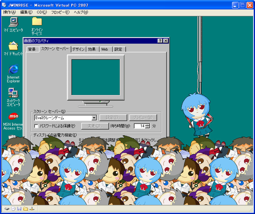Minimize the Virtual PC window

pos(235,5)
